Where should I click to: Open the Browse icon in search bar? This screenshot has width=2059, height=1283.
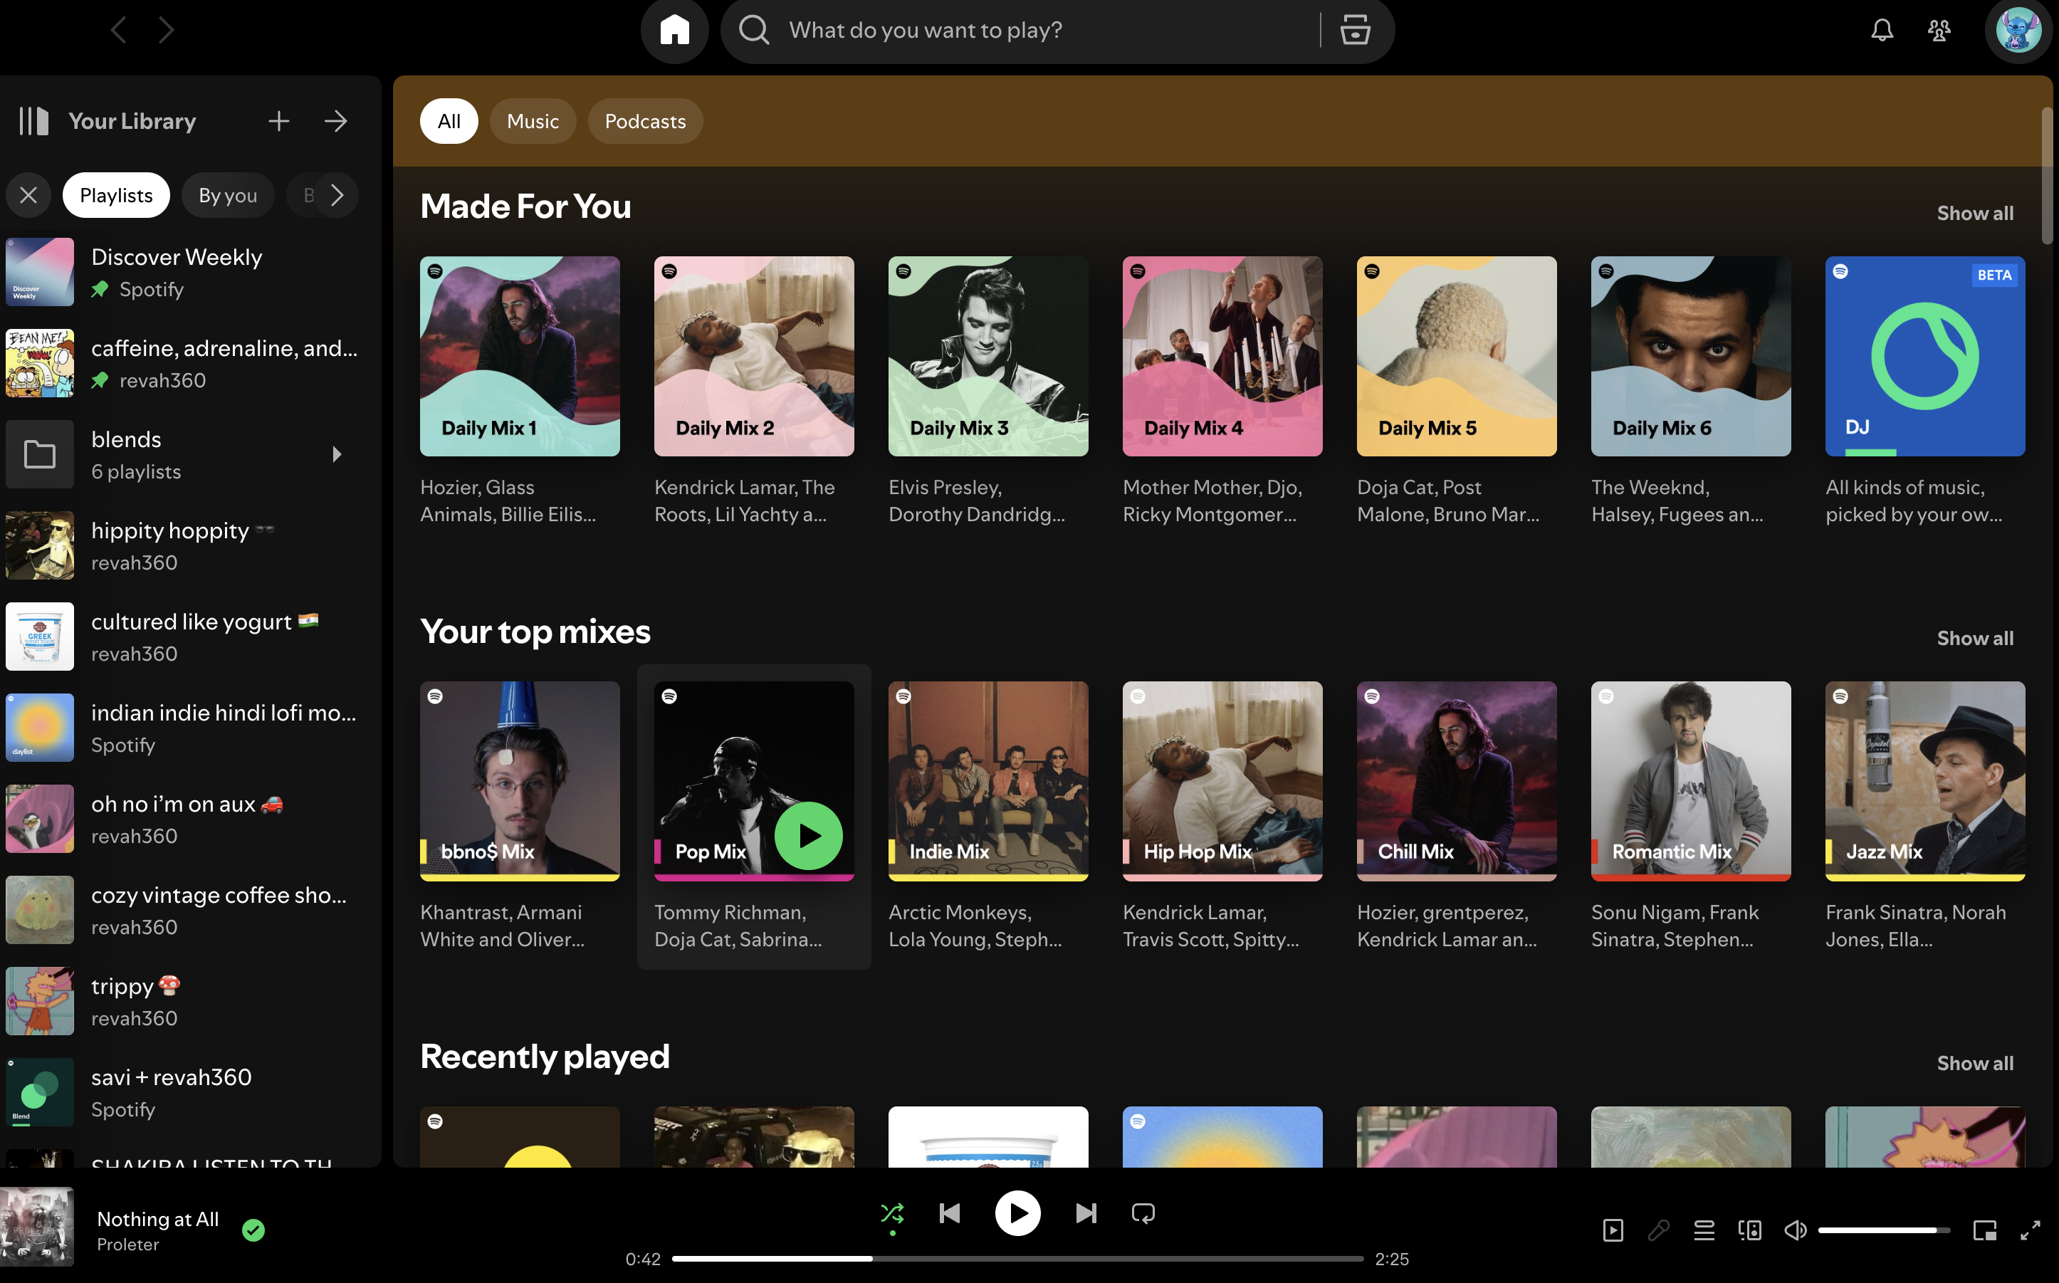click(x=1355, y=31)
